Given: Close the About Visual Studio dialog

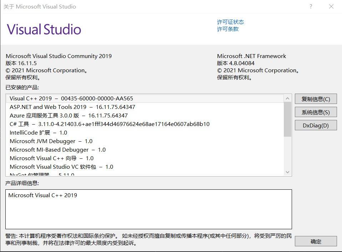Looking at the screenshot, I should click(x=331, y=6).
